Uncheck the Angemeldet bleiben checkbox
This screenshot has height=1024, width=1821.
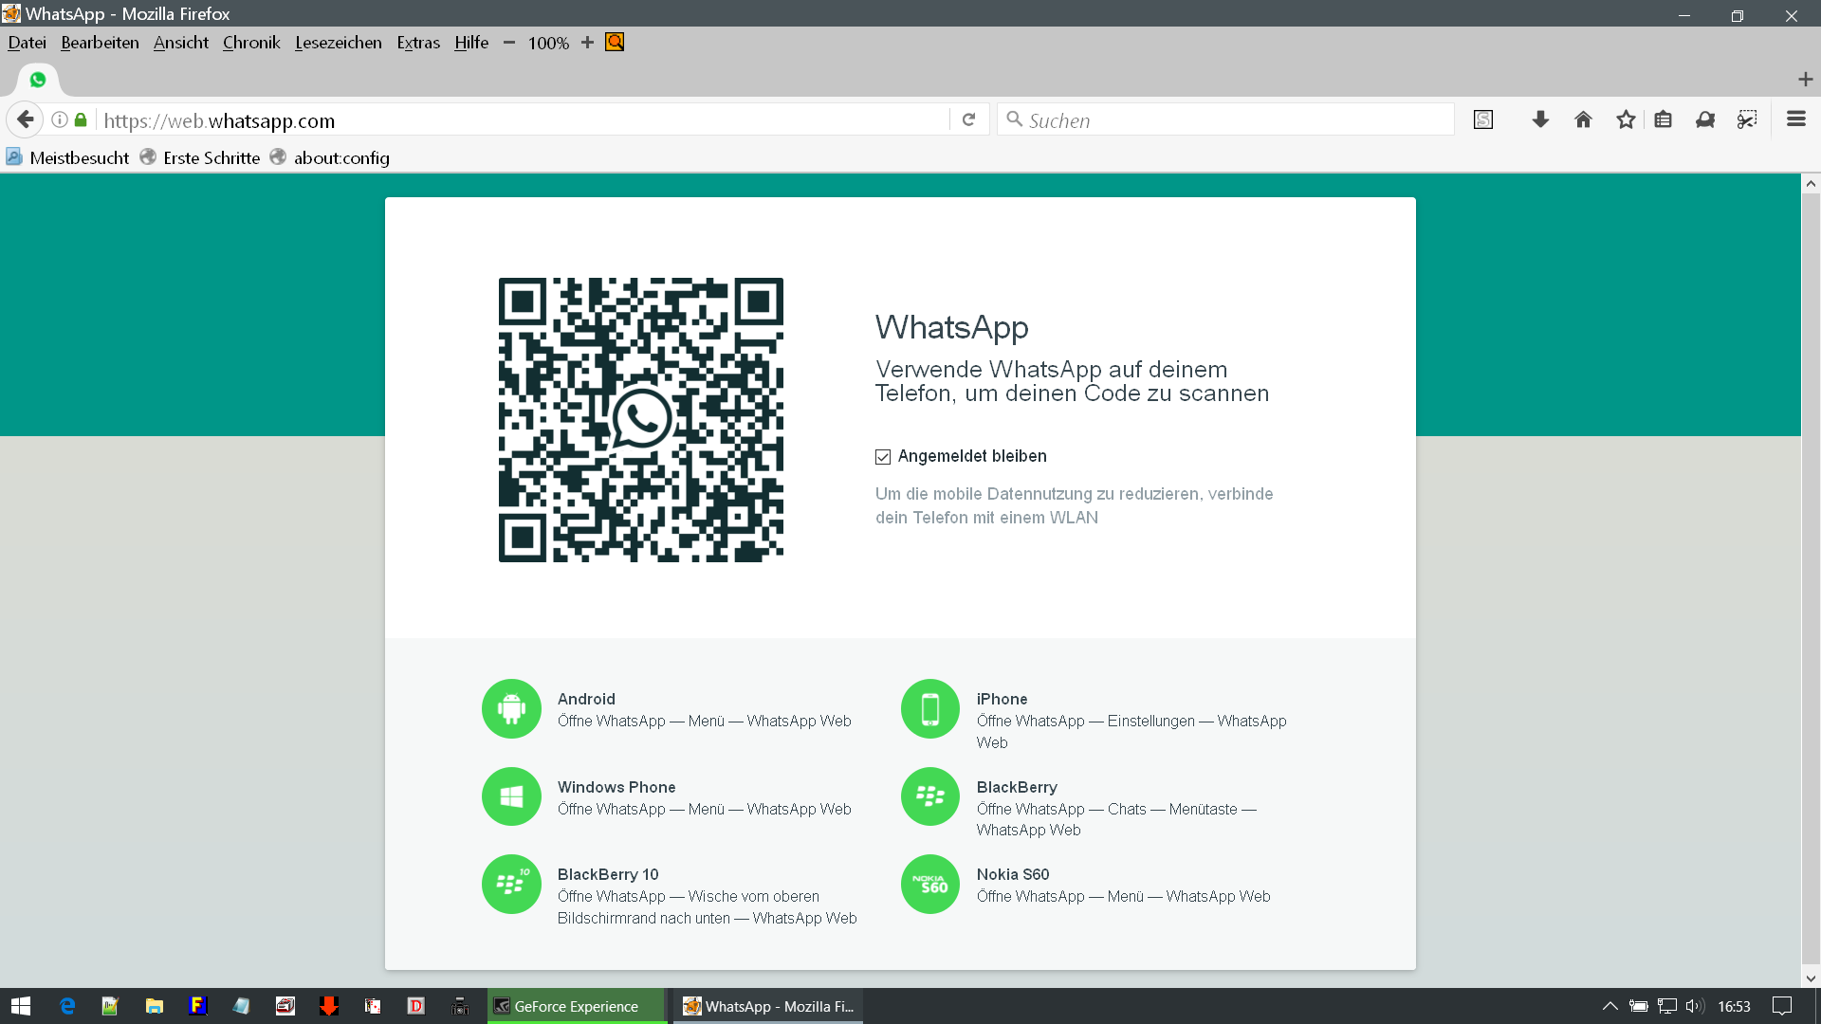[883, 457]
